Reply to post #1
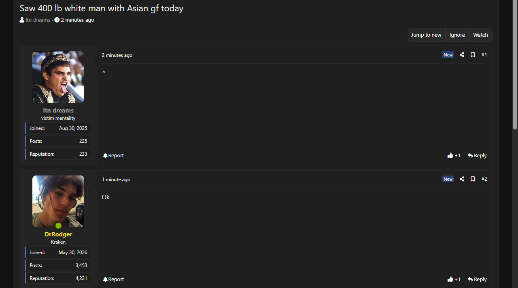This screenshot has height=288, width=518. tap(477, 156)
